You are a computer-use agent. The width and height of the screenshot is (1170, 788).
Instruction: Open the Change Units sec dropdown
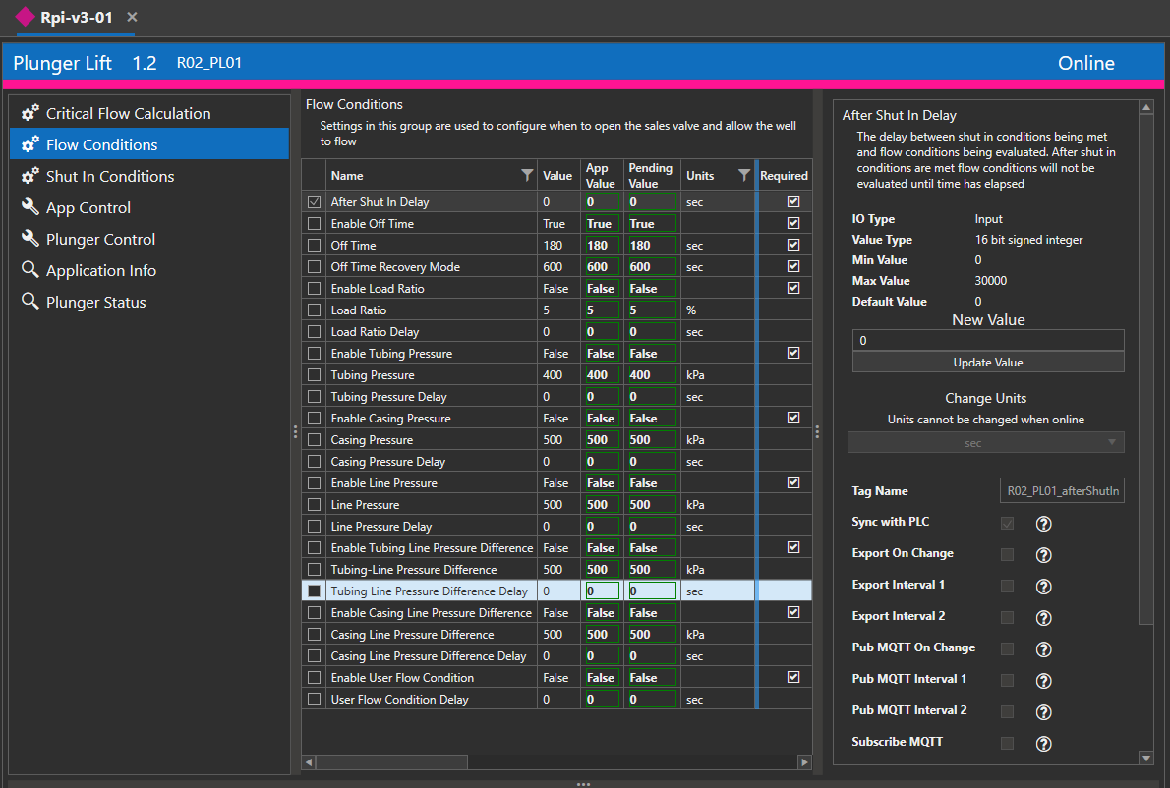click(986, 443)
